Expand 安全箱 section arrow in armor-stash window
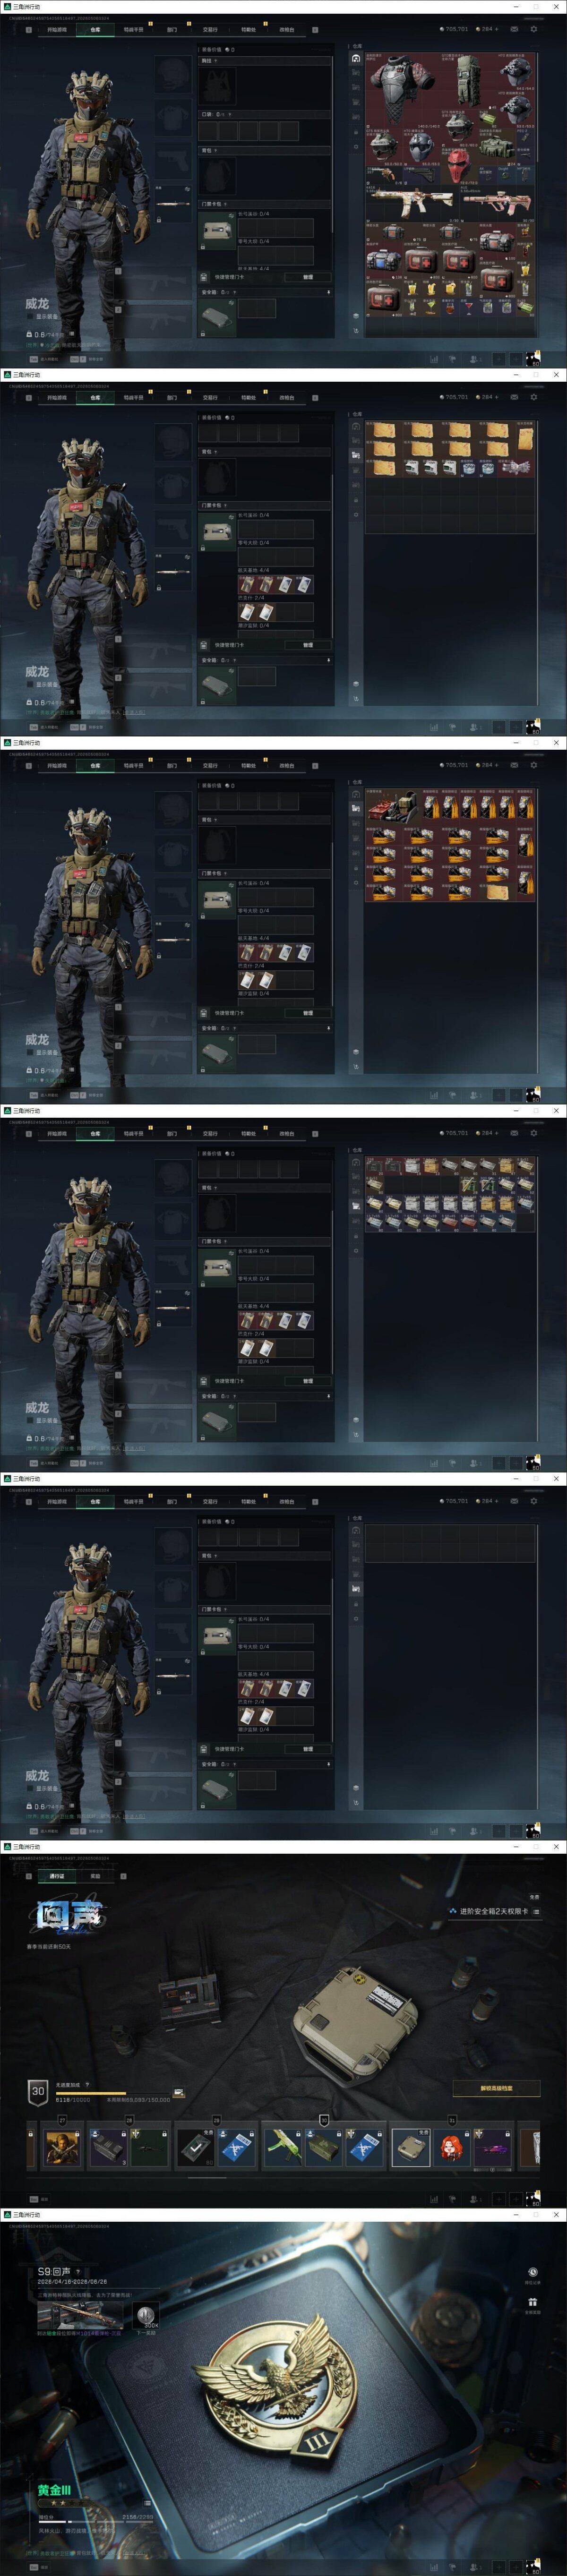 pyautogui.click(x=329, y=292)
